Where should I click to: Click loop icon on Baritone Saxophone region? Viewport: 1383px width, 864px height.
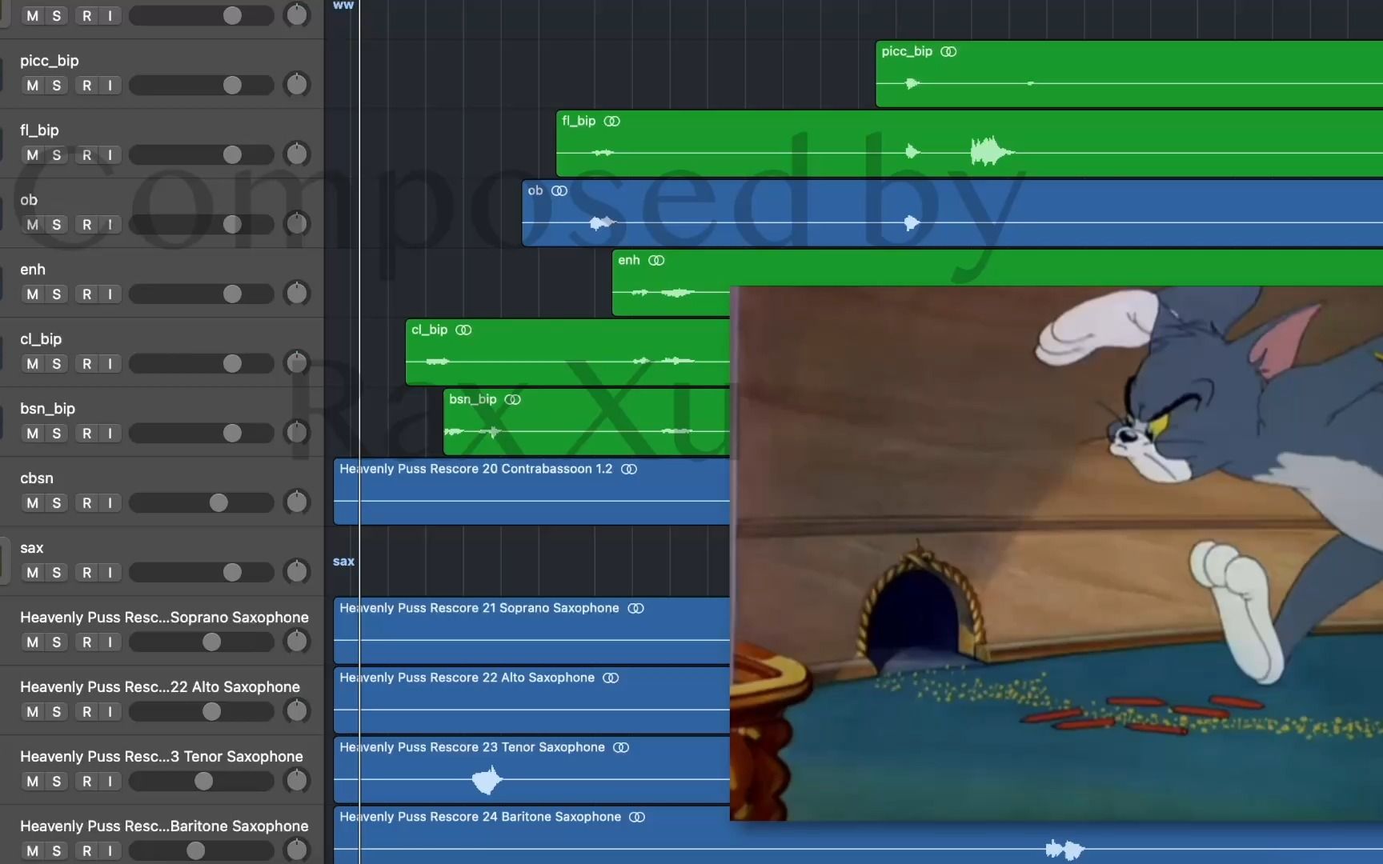pyautogui.click(x=637, y=817)
